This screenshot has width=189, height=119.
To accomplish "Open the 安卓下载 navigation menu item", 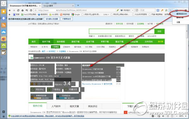I will (90, 42).
